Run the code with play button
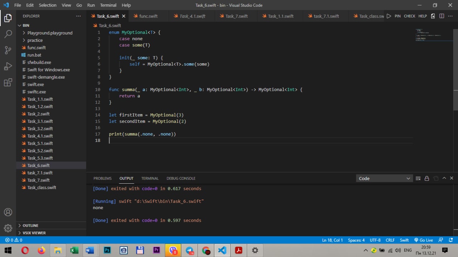458x257 pixels. [x=389, y=16]
